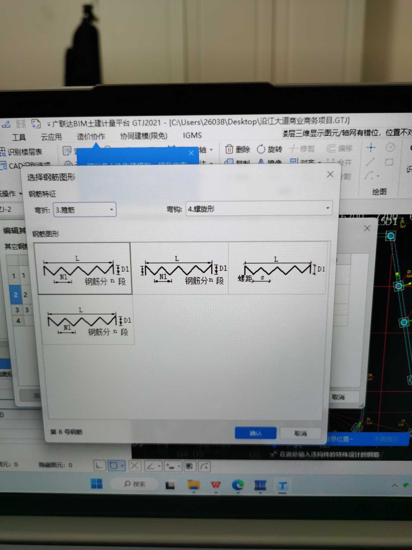The image size is (412, 550).
Task: Select the 对齐 align tool
Action: [302, 162]
